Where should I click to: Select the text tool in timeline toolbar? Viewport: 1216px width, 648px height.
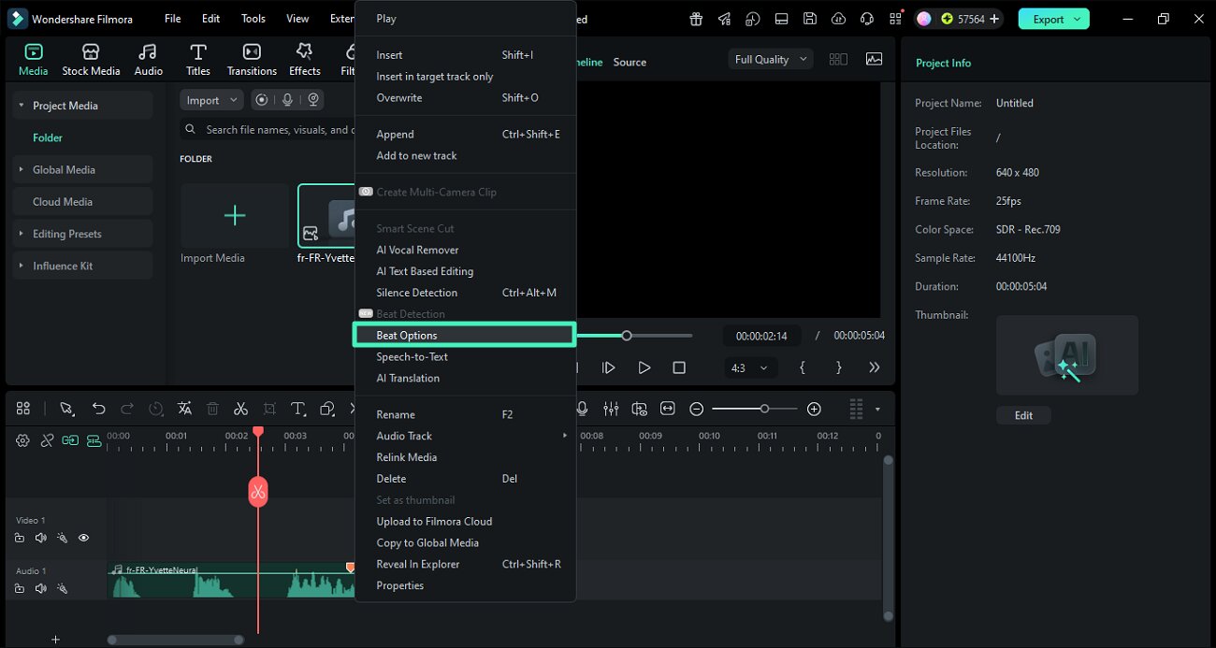[298, 409]
